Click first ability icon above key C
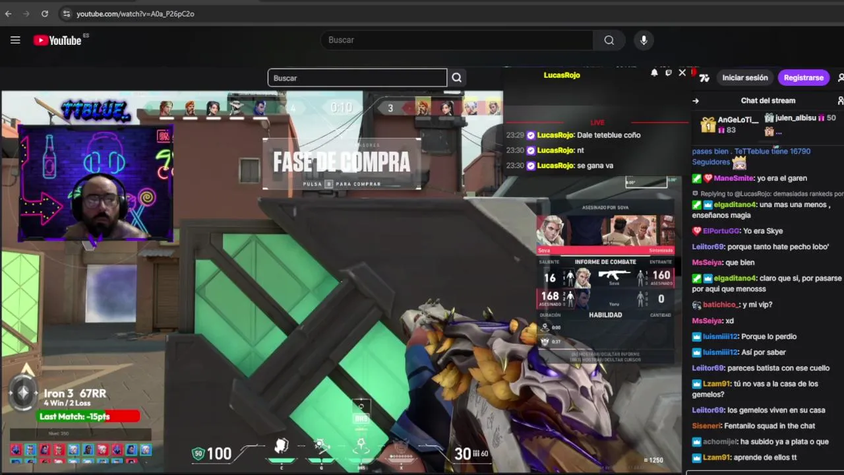Viewport: 844px width, 475px height. 282,447
